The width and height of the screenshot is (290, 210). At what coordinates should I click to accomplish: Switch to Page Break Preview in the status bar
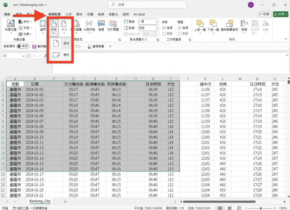tap(239, 208)
